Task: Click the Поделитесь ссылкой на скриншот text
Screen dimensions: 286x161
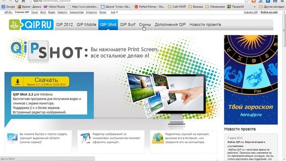Action: [x=187, y=138]
